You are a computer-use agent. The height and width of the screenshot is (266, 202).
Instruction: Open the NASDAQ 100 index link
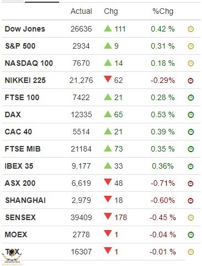click(x=29, y=63)
